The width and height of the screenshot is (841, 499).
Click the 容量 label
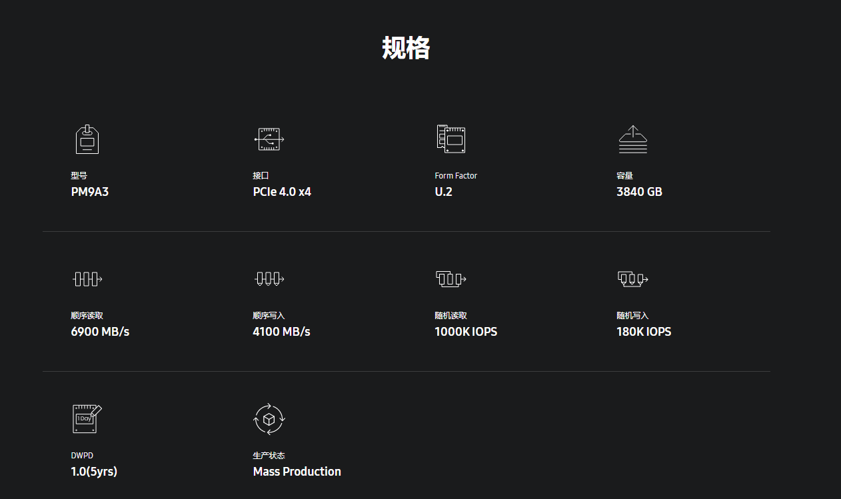[624, 176]
